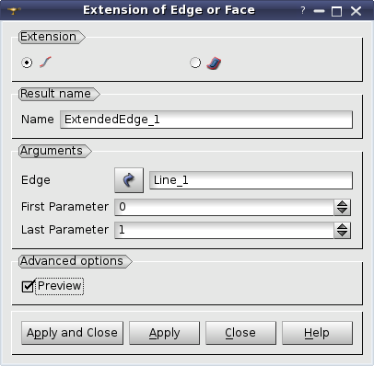
Task: Click the question mark help icon in title bar
Action: (303, 10)
